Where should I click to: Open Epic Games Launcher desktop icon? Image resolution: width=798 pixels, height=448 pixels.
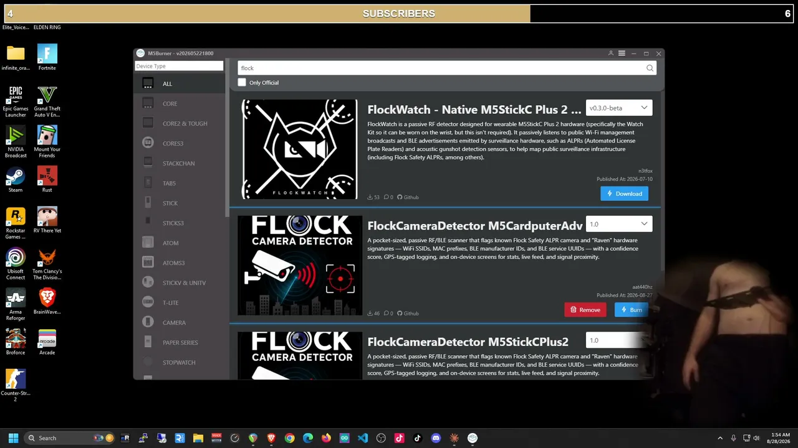(16, 101)
